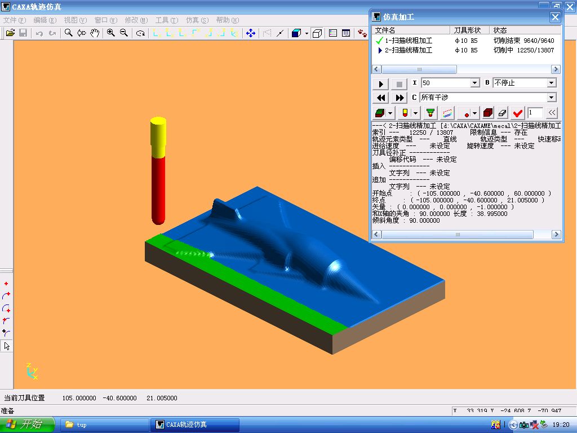Click the diagonal line with point icon
Screen dimensions: 577x433
pyautogui.click(x=280, y=33)
